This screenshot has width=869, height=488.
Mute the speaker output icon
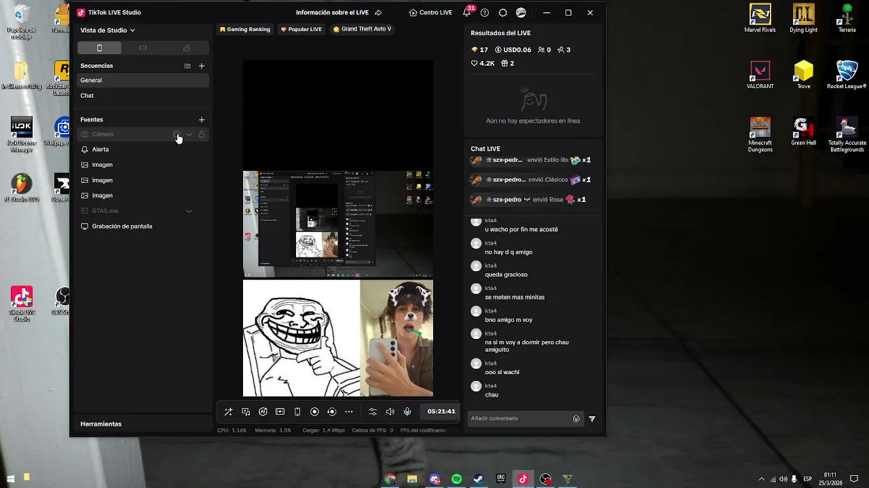pyautogui.click(x=390, y=411)
